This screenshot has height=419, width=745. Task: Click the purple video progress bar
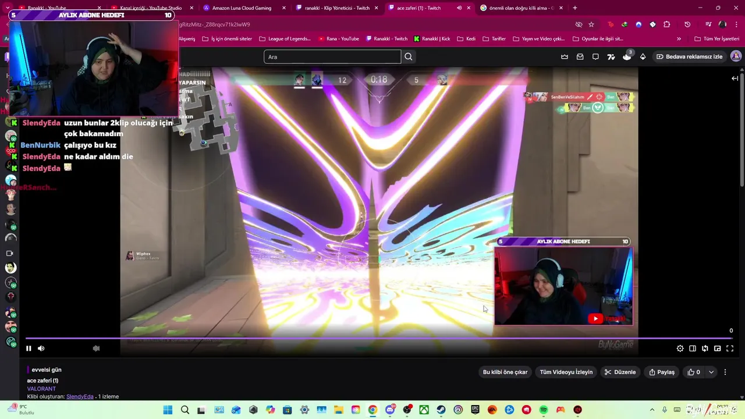pos(378,338)
